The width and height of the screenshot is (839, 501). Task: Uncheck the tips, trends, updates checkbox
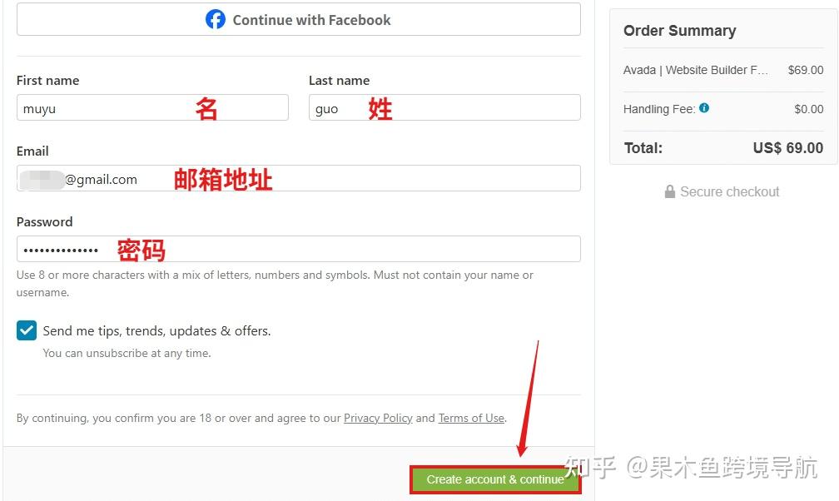click(x=27, y=330)
